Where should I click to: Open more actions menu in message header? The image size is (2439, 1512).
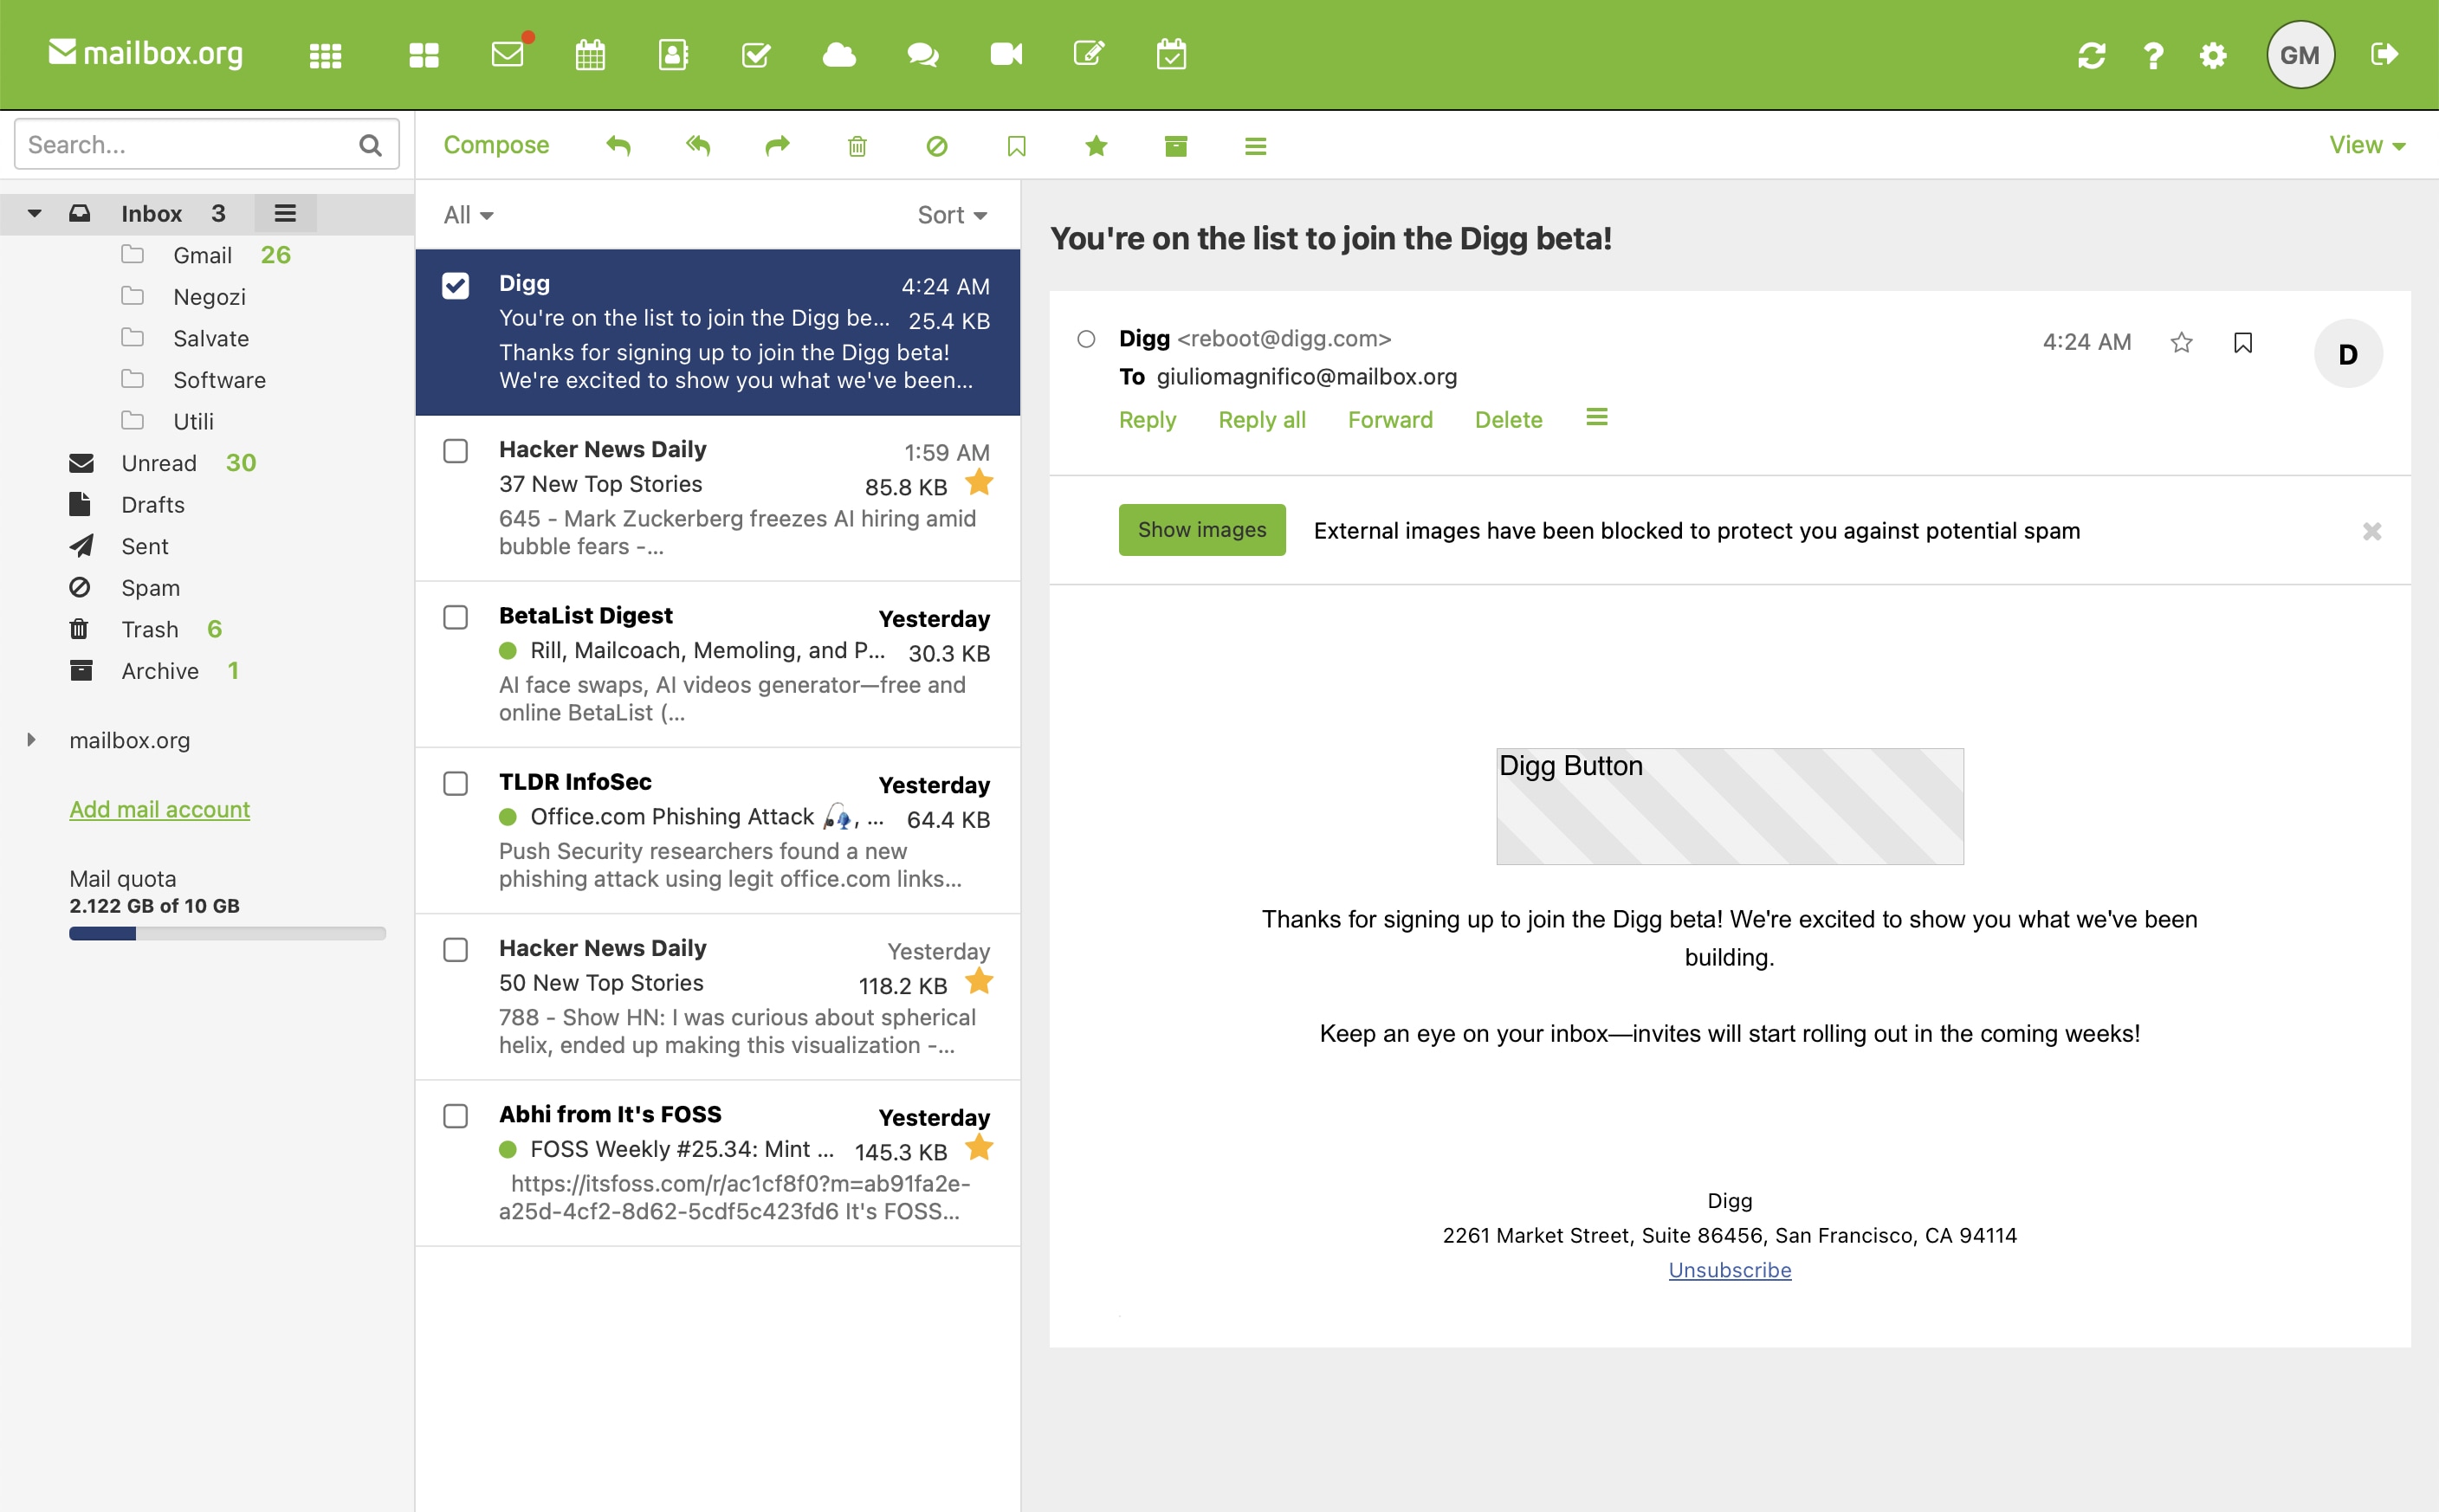pos(1597,417)
